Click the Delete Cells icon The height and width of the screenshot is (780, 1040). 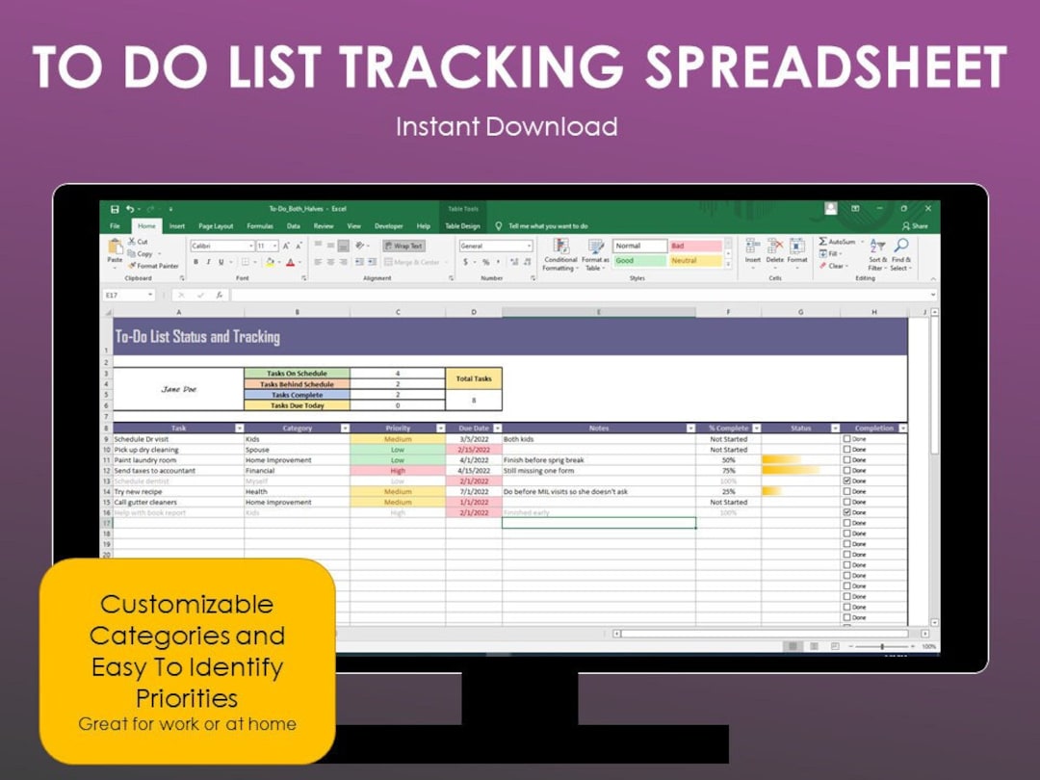(773, 245)
